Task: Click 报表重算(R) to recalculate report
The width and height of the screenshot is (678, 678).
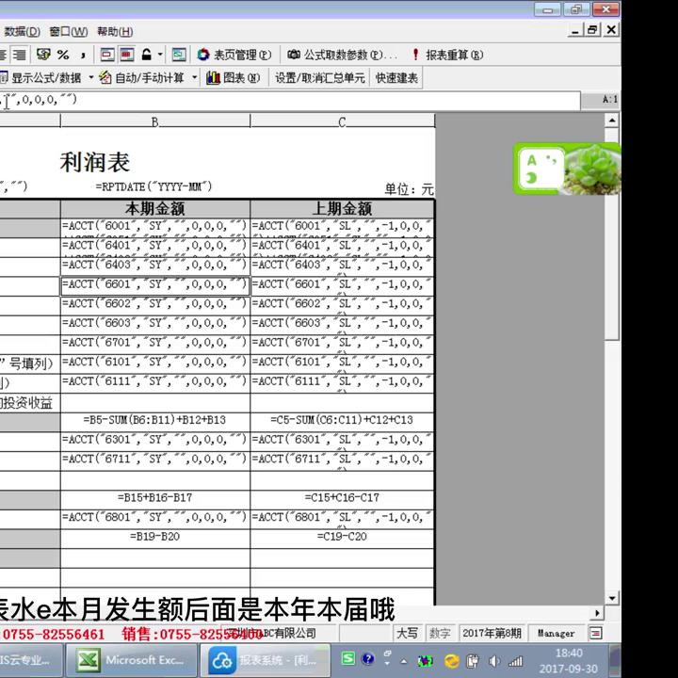Action: point(447,55)
